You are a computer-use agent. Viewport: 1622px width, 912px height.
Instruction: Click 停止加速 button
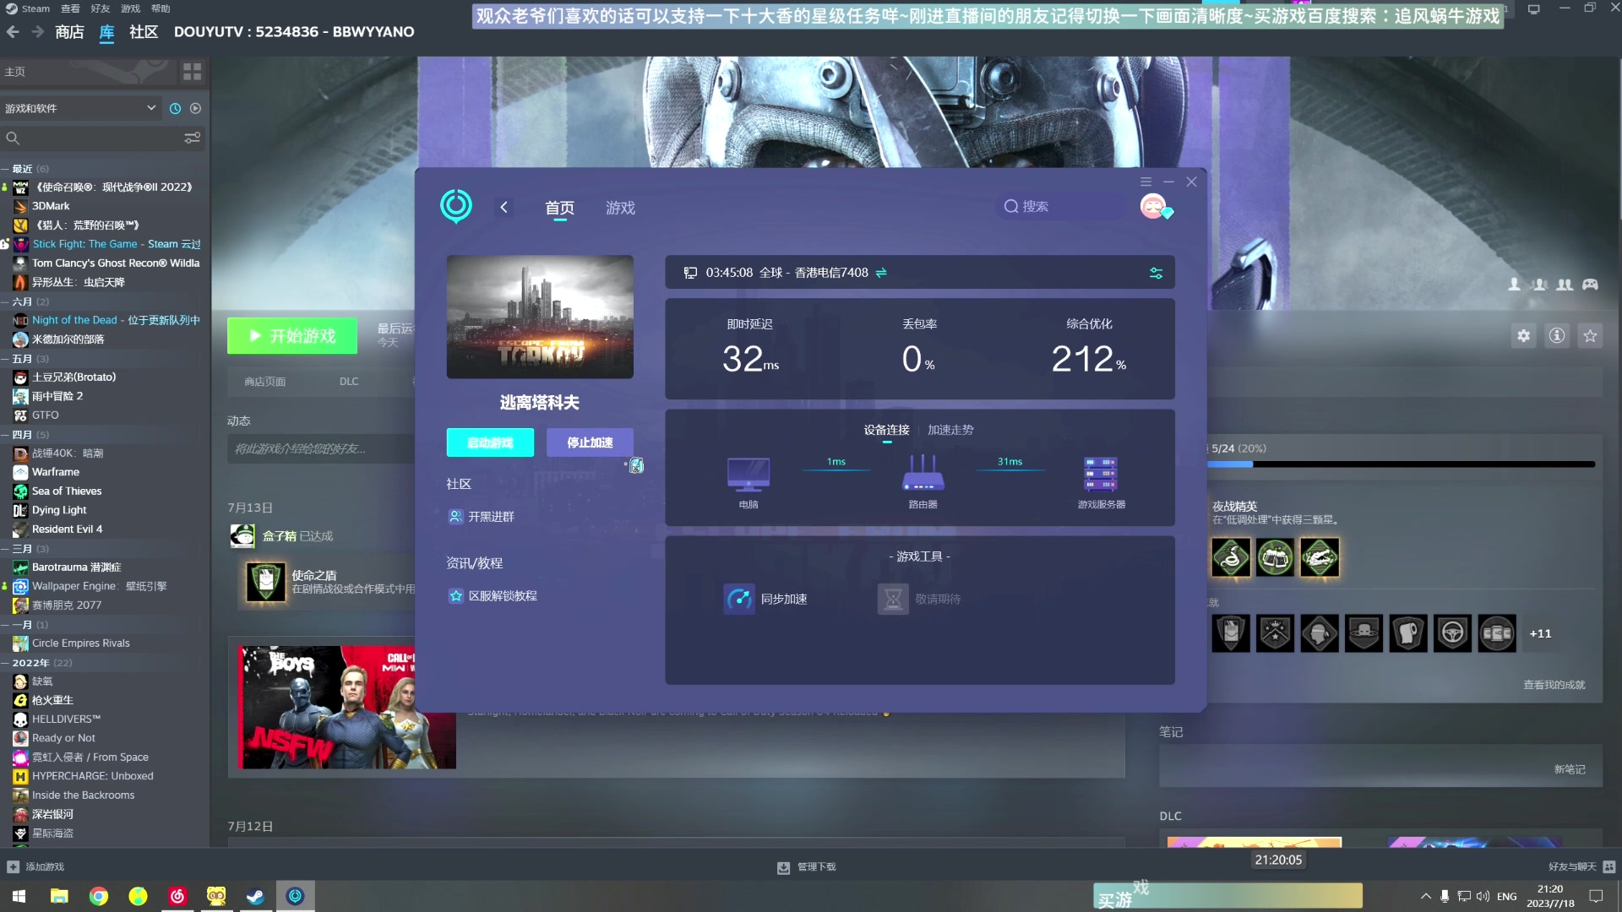(590, 442)
